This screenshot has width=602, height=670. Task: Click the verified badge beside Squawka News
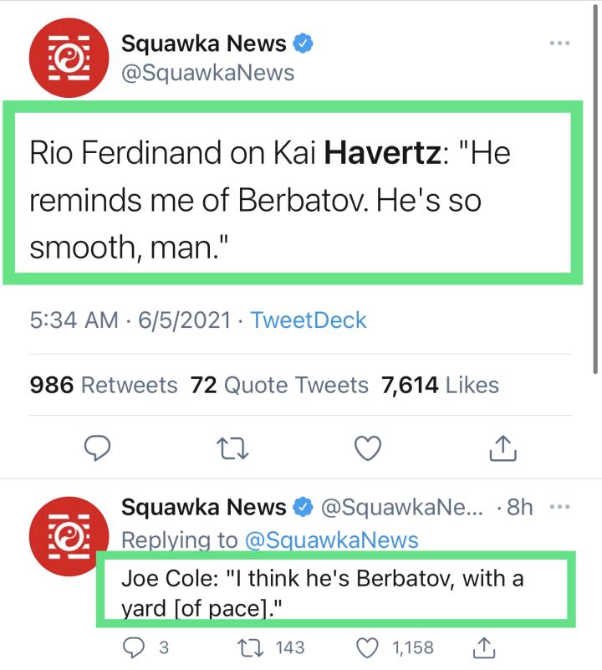click(304, 43)
